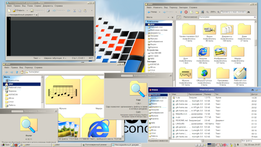Go up one folder in Caja toolbar
The image size is (261, 147).
(x=181, y=12)
